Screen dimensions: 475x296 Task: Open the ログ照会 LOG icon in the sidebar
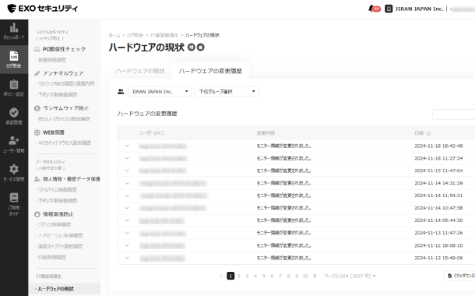point(14,56)
